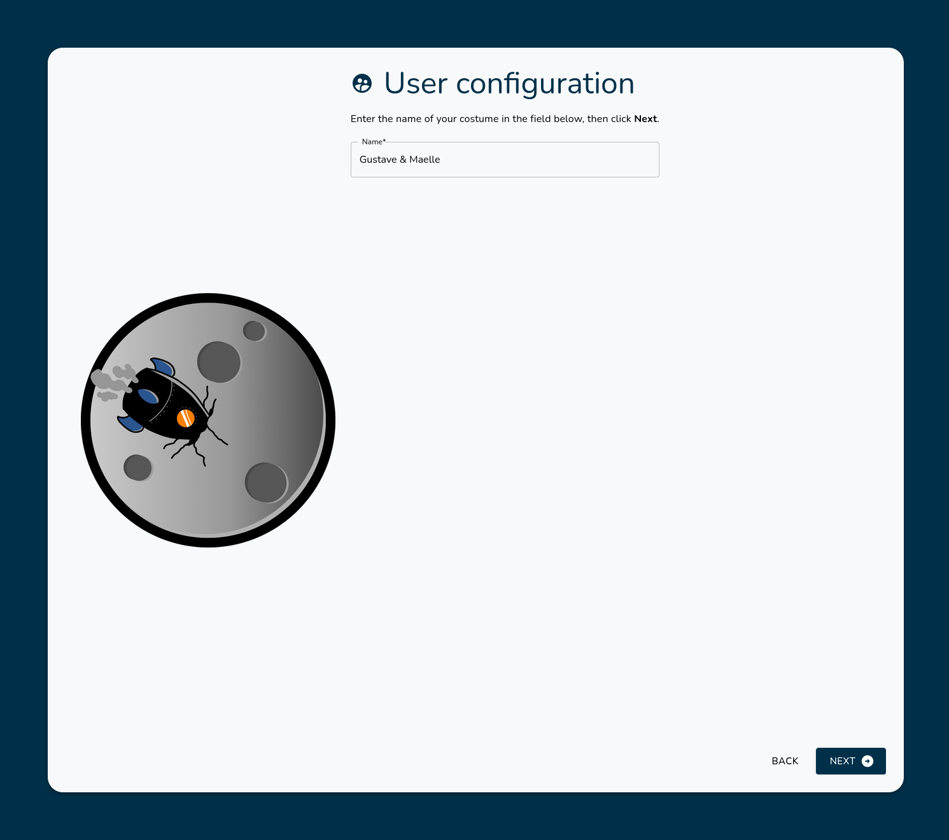Click the small crater at the moon's lower left
The height and width of the screenshot is (840, 949).
pos(137,467)
